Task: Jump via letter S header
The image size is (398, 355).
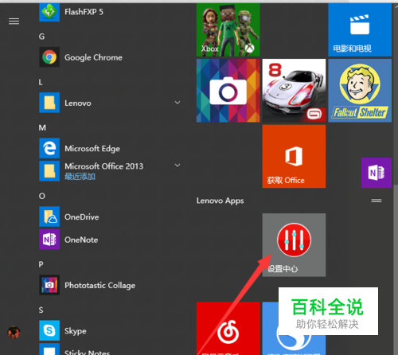Action: pyautogui.click(x=41, y=310)
